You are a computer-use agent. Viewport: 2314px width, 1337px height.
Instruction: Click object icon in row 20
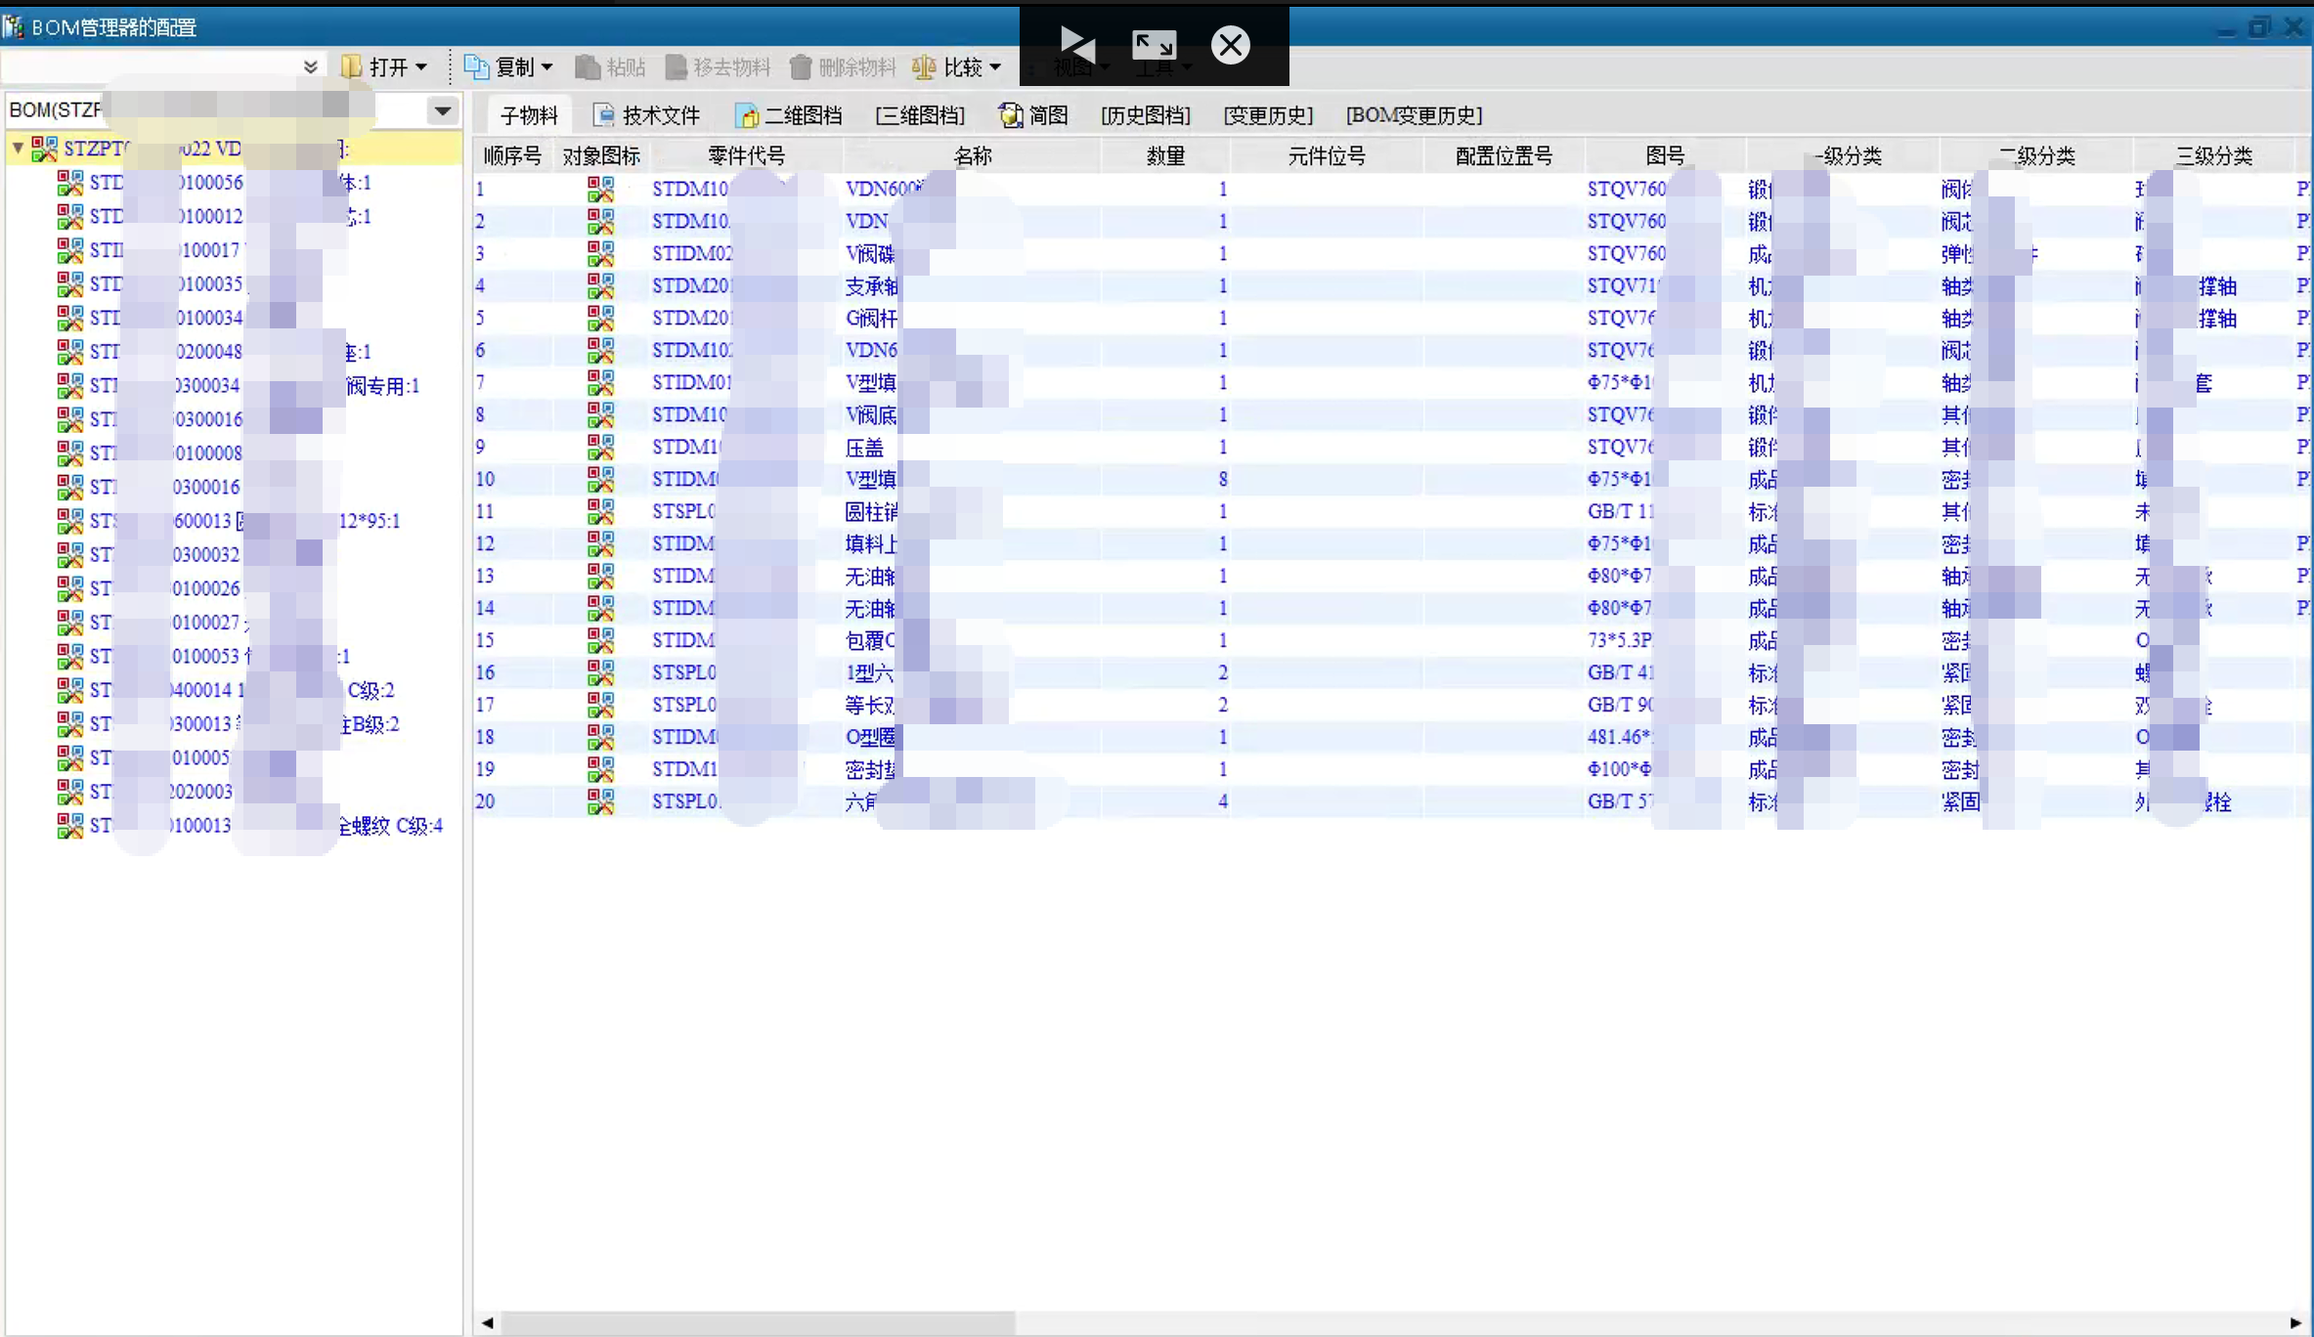tap(600, 801)
